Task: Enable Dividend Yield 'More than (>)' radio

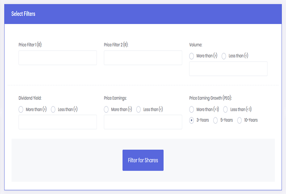Action: (x=21, y=110)
